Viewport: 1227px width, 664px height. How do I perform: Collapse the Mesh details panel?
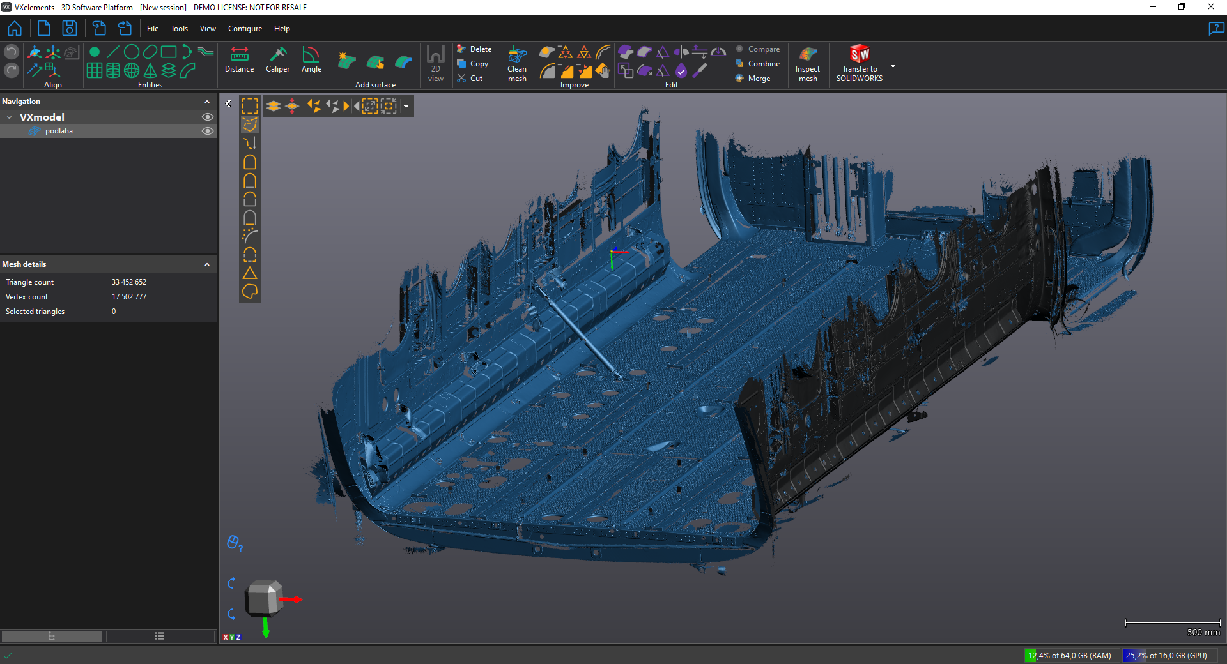click(207, 264)
